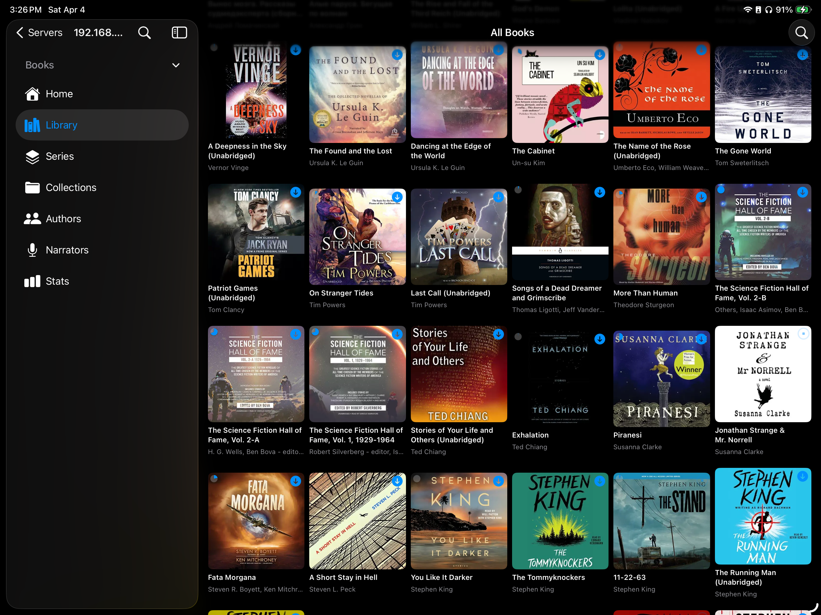This screenshot has height=615, width=821.
Task: Select author text Steven L. Peck
Action: (332, 589)
